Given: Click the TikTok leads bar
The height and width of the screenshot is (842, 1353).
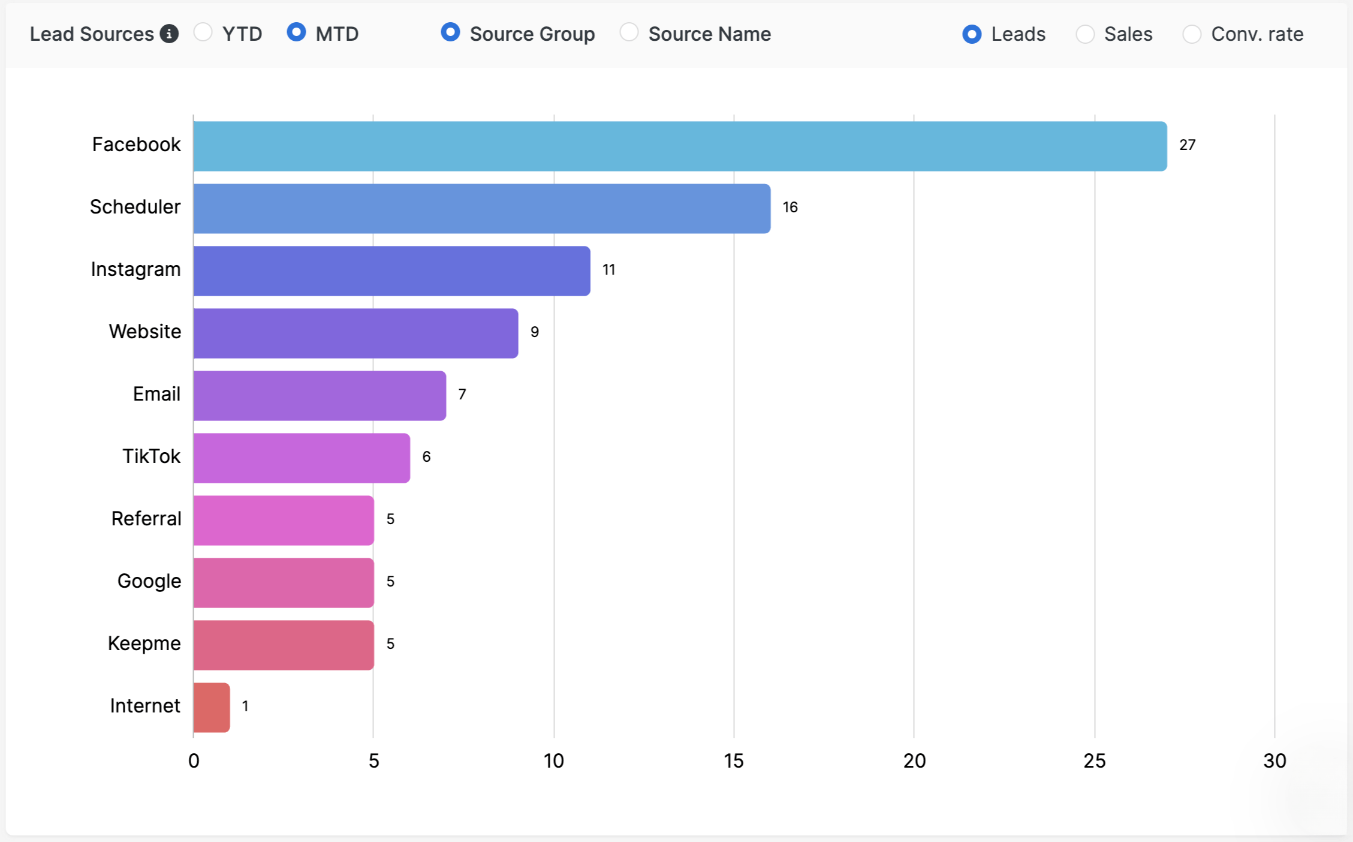Looking at the screenshot, I should 302,458.
